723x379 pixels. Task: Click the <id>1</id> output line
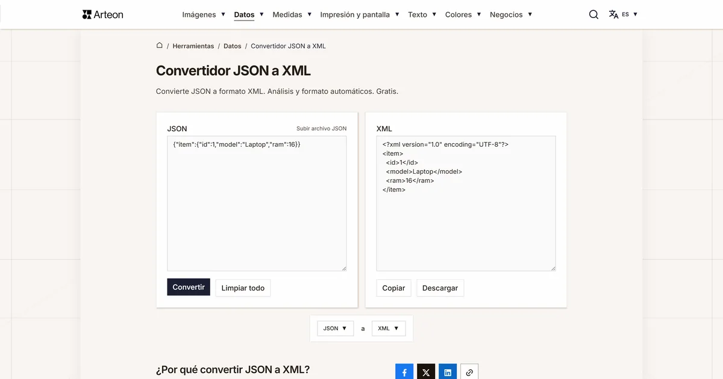pos(402,162)
